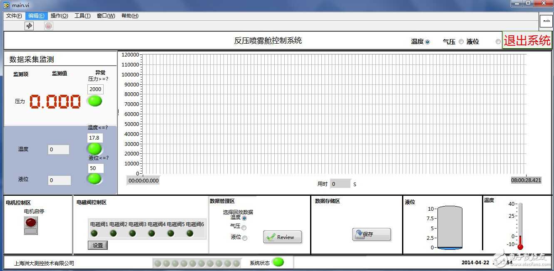
Task: Click the 选择回放数据 label
Action: (x=238, y=212)
